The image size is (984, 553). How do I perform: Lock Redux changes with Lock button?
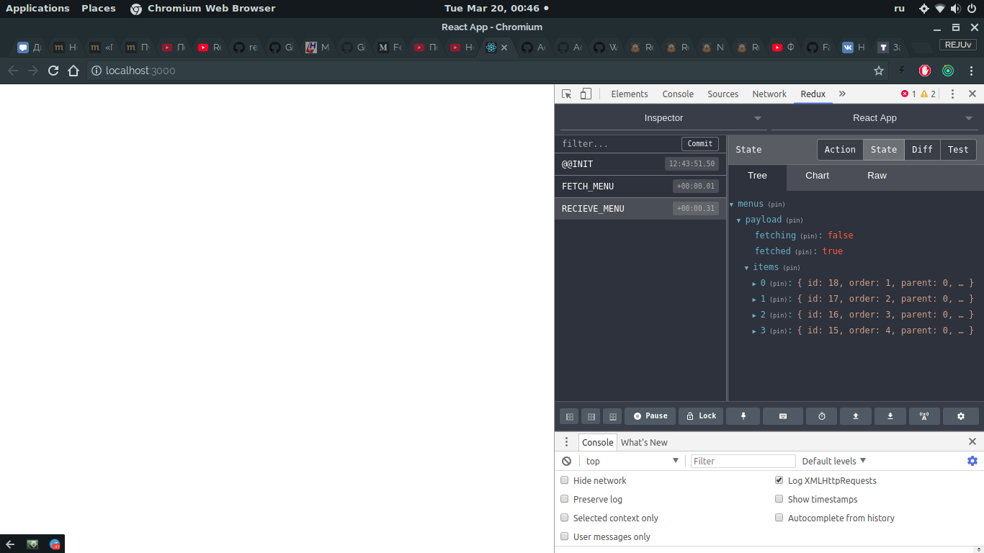coord(701,416)
